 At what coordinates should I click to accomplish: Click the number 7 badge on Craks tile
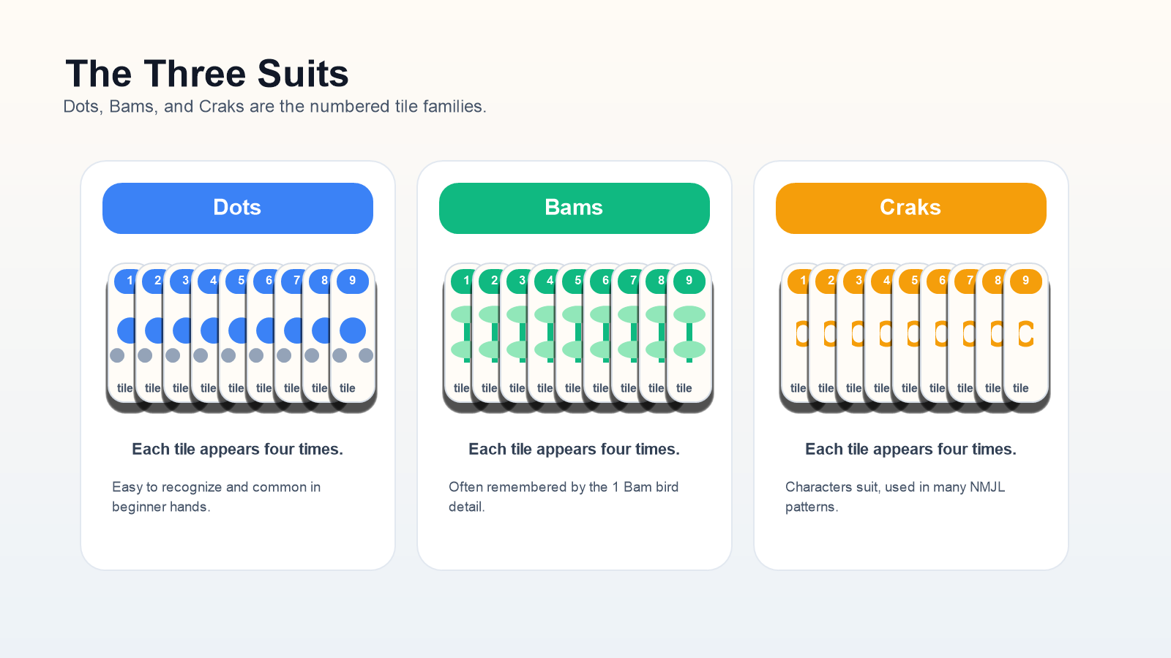(965, 281)
